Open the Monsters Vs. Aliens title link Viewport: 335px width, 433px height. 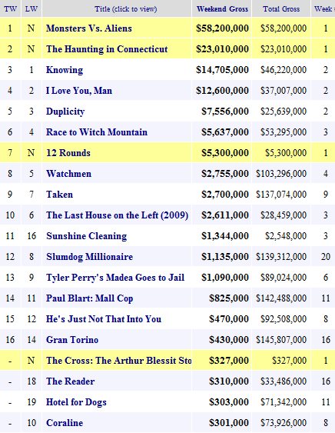(x=89, y=28)
